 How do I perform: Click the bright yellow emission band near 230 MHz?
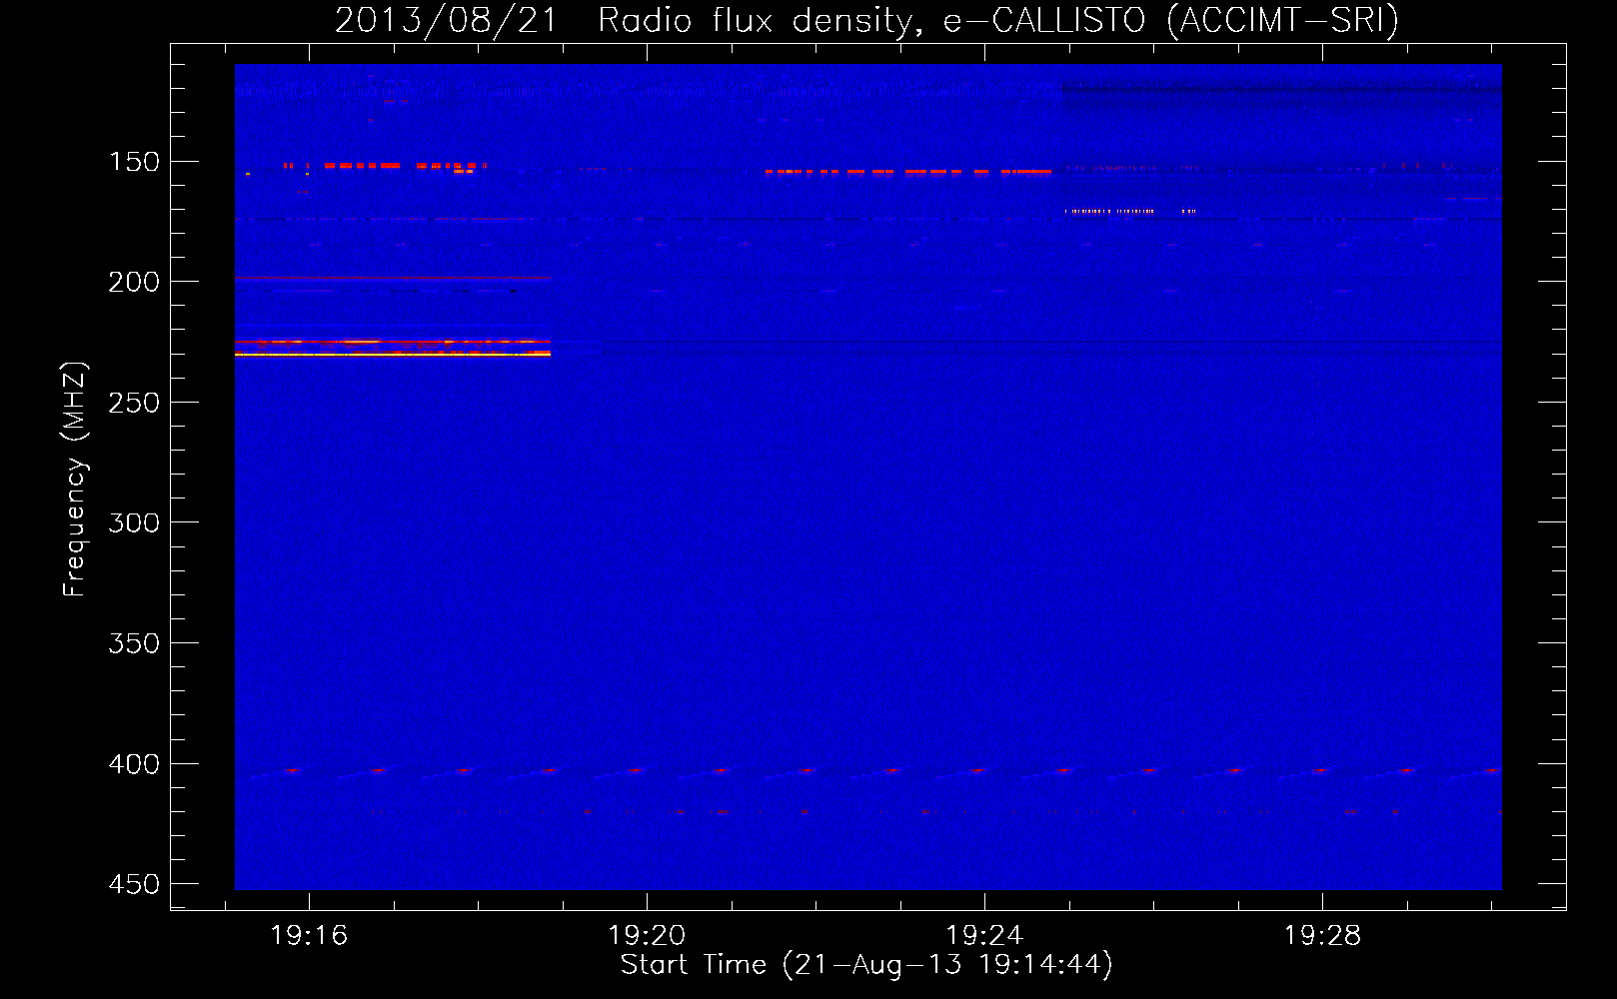click(x=393, y=354)
